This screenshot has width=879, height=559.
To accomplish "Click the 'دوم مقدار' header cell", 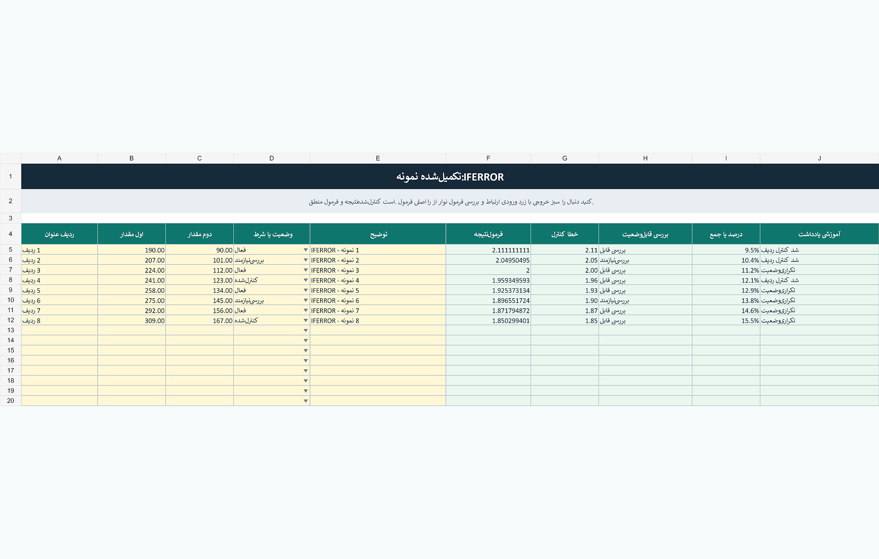I will (x=199, y=234).
